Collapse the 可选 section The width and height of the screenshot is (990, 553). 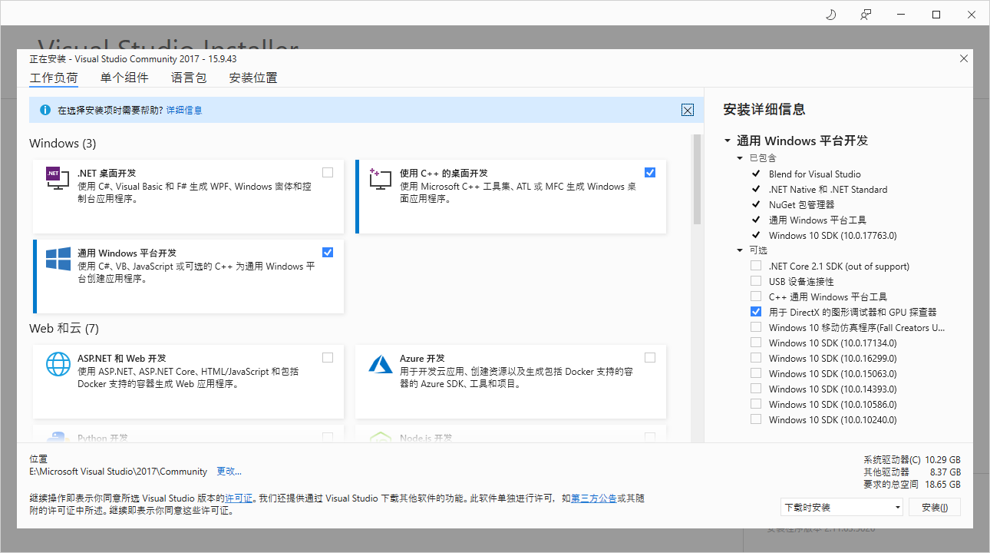(741, 250)
